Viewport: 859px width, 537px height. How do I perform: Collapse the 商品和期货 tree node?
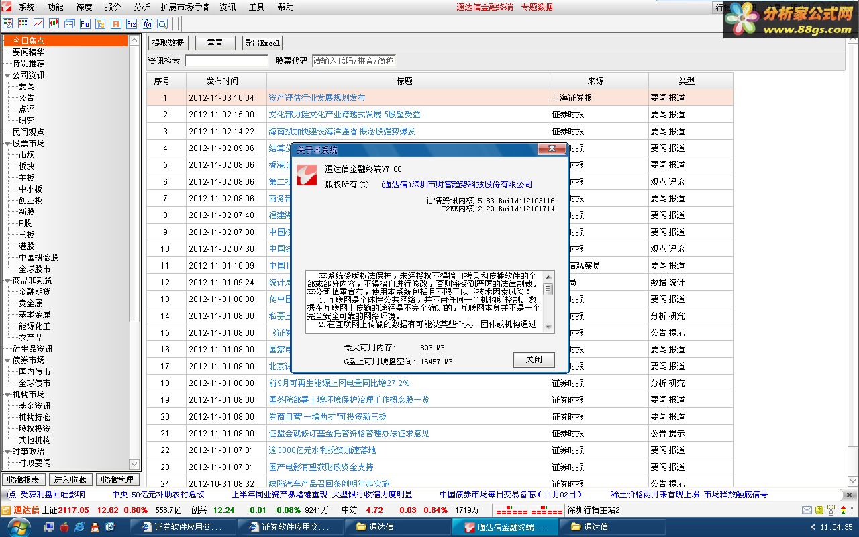point(7,281)
